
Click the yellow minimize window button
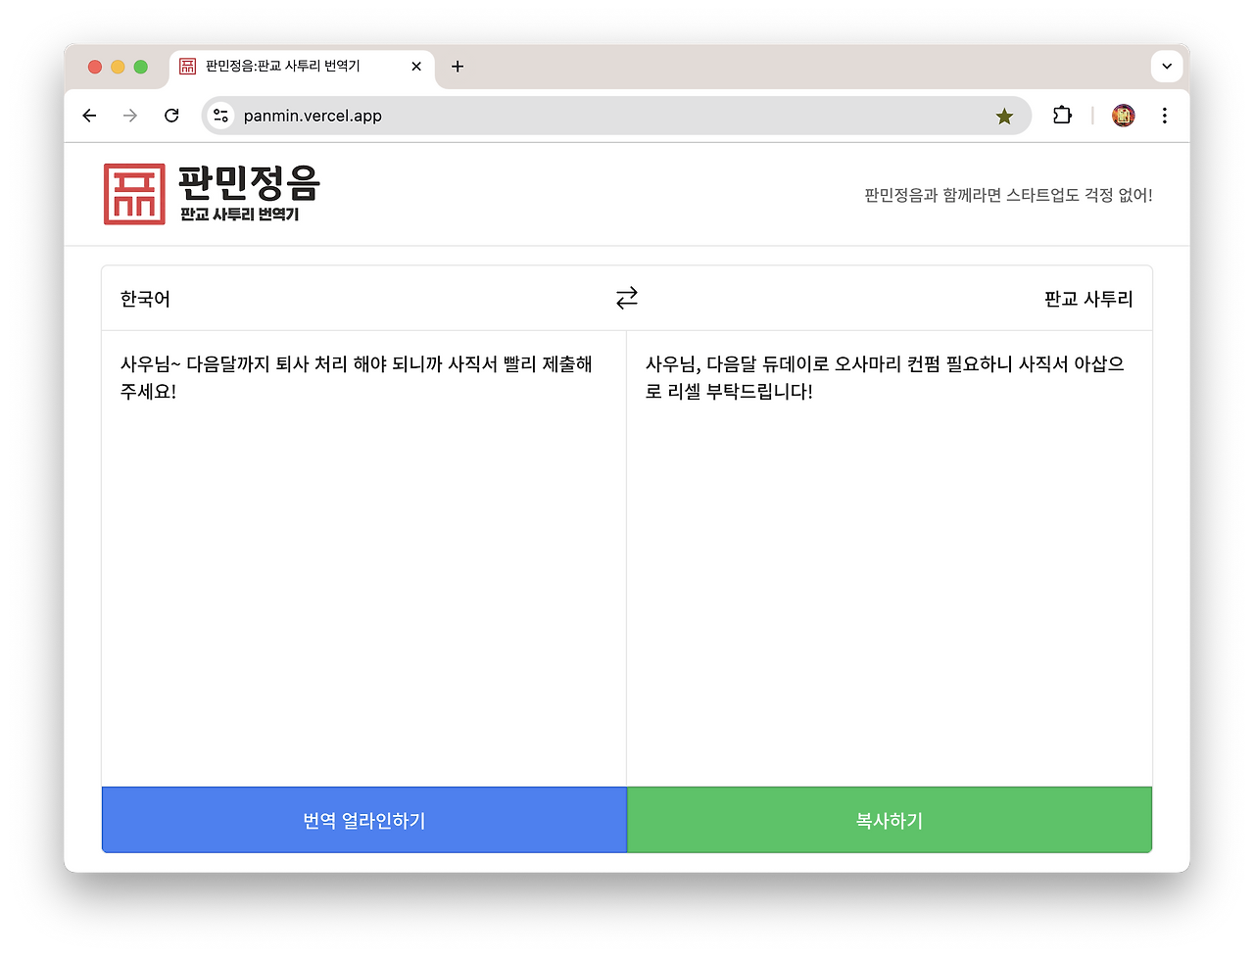(x=118, y=67)
